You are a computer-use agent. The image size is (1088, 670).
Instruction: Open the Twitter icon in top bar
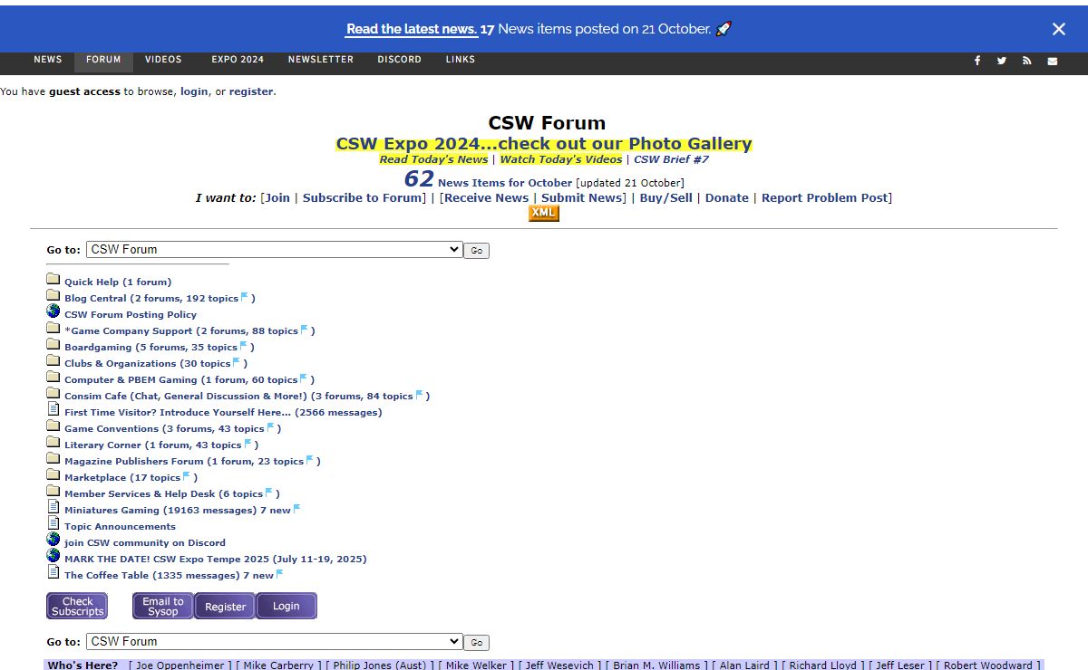tap(1002, 61)
